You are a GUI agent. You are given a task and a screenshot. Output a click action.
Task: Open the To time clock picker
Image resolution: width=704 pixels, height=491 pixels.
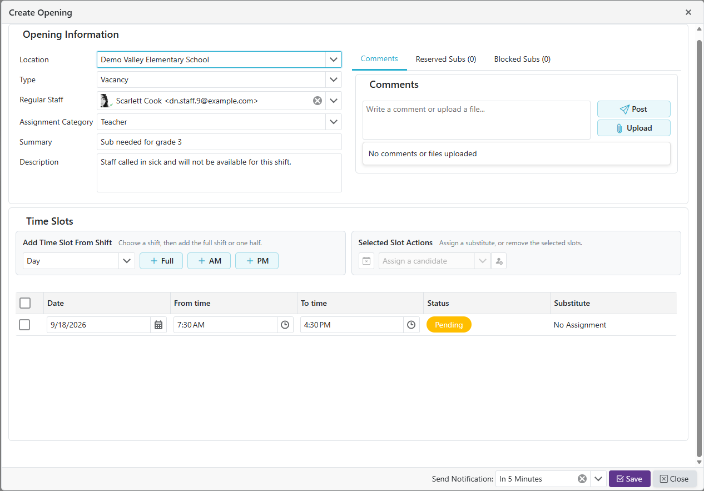pos(412,325)
